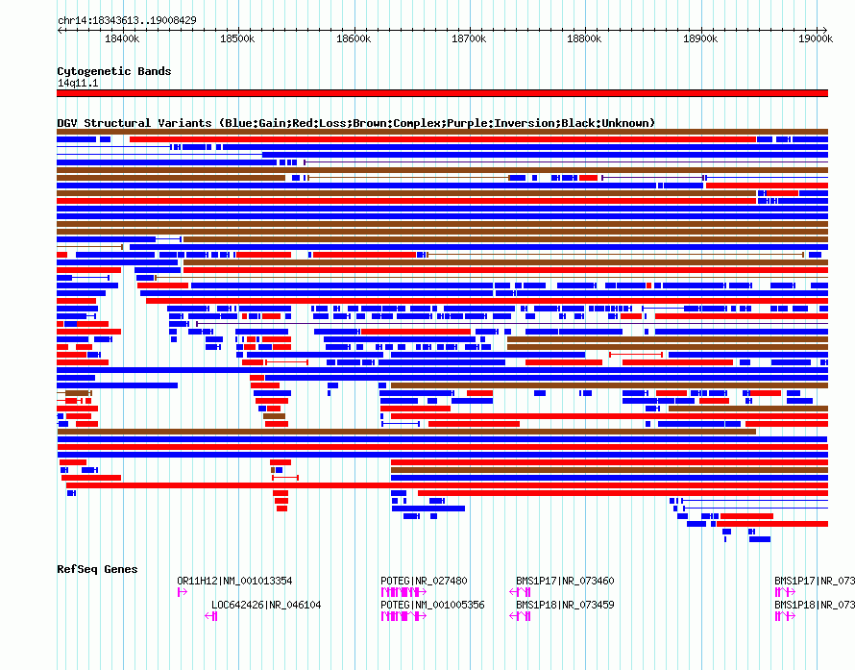855x670 pixels.
Task: Click the 18700k ruler label
Action: [x=469, y=38]
